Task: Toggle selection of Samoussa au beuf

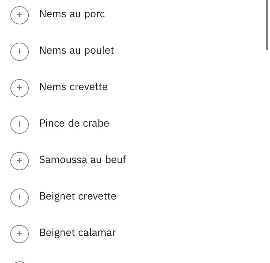Action: pos(20,161)
